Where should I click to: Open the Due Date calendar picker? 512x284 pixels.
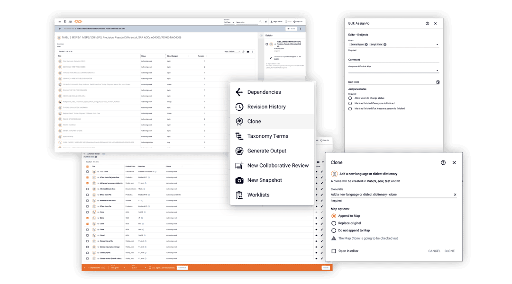tap(438, 82)
